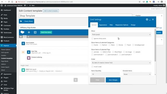The width and height of the screenshot is (167, 94).
Task: Check the post example 2 tag
Action: [106, 55]
